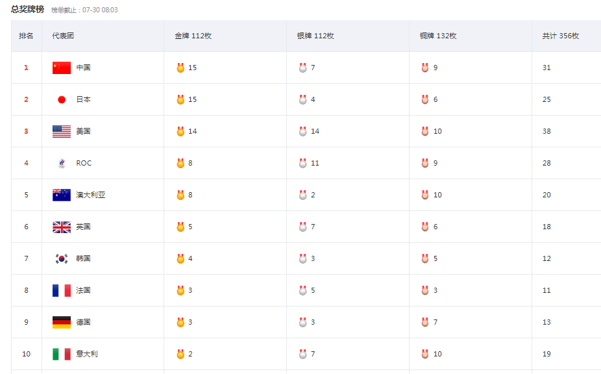Click total medals 31 for 中国

[546, 68]
